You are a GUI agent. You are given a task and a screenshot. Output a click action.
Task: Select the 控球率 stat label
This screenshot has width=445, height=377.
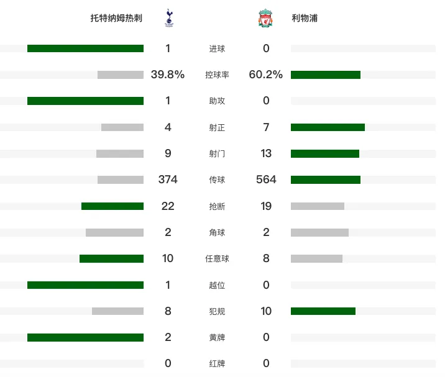pyautogui.click(x=217, y=75)
